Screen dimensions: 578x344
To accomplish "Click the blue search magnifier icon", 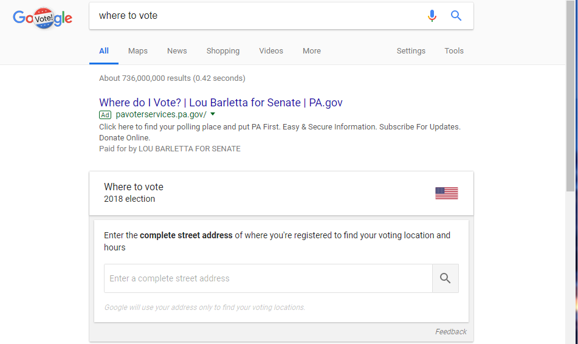I will point(456,15).
